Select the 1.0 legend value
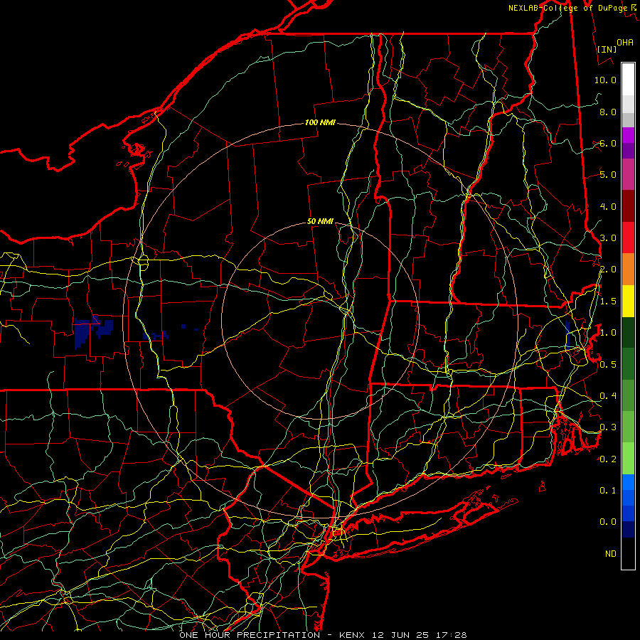This screenshot has width=640, height=640. tap(608, 333)
